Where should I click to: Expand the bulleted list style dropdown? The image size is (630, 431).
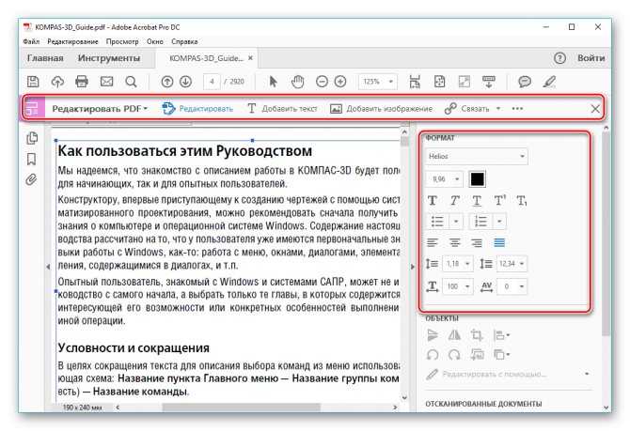pos(456,221)
